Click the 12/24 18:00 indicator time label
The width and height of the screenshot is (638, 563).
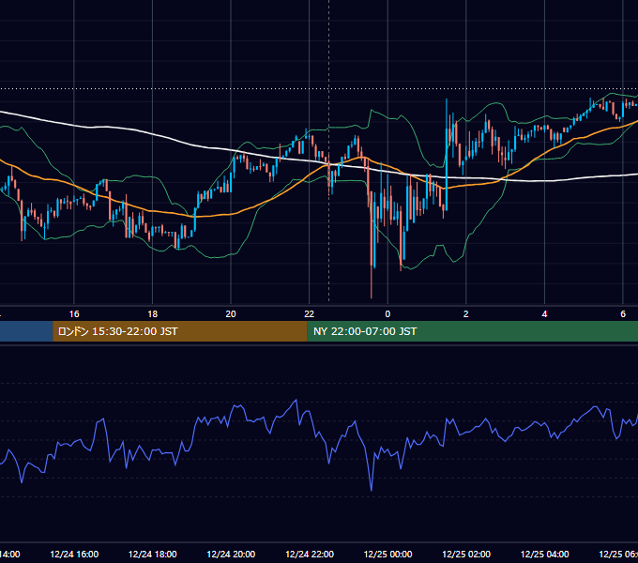tap(153, 554)
